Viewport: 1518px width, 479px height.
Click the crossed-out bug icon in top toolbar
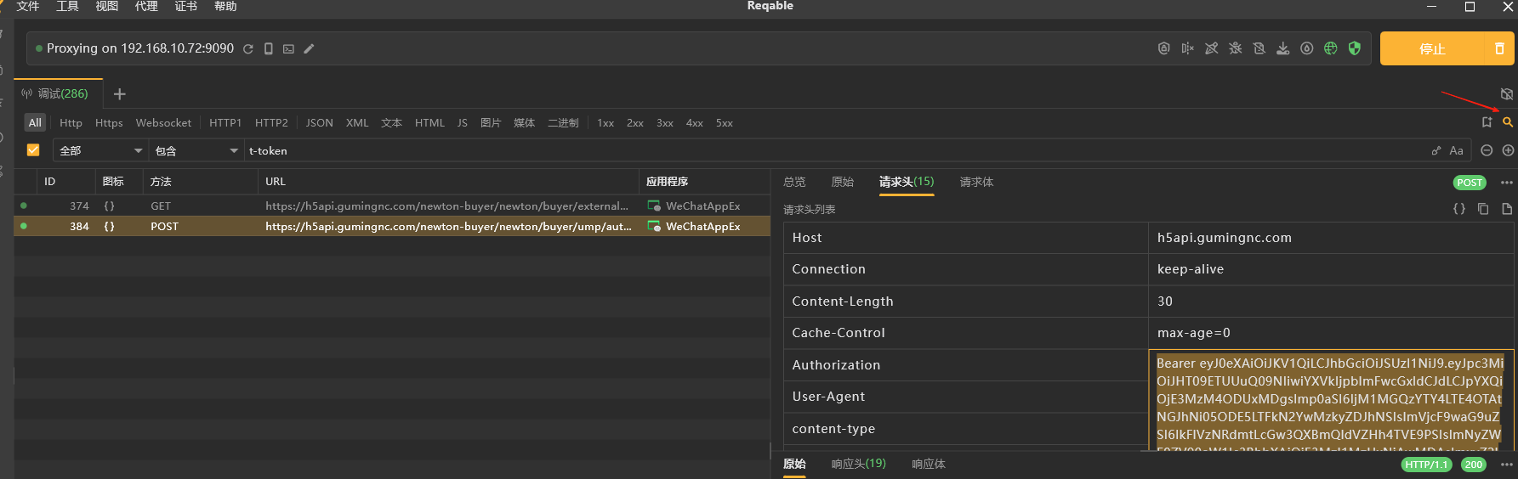click(1235, 48)
